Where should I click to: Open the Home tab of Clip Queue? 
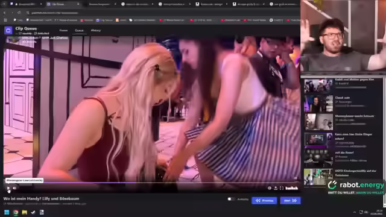pos(63,30)
